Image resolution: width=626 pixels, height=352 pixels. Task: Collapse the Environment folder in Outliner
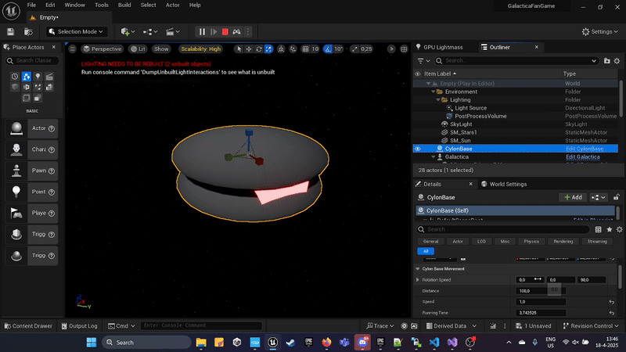432,92
